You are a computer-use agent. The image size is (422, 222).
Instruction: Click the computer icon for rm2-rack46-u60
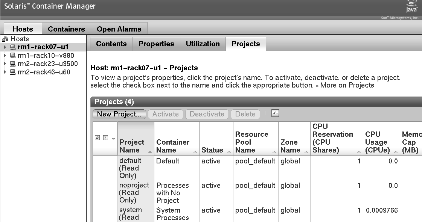(13, 72)
